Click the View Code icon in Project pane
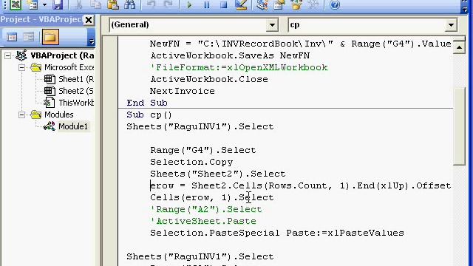The width and height of the screenshot is (473, 266). point(12,37)
